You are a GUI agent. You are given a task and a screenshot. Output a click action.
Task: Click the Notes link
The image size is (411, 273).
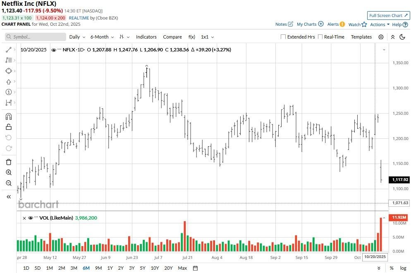point(284,24)
